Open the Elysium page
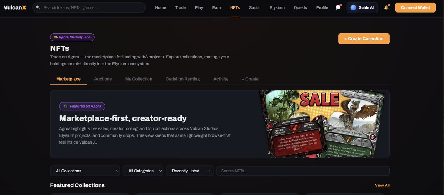Viewport: 444px width, 195px height. pos(277,7)
